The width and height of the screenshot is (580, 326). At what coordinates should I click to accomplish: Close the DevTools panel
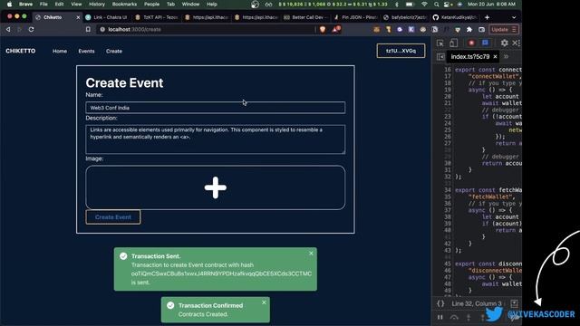point(515,43)
